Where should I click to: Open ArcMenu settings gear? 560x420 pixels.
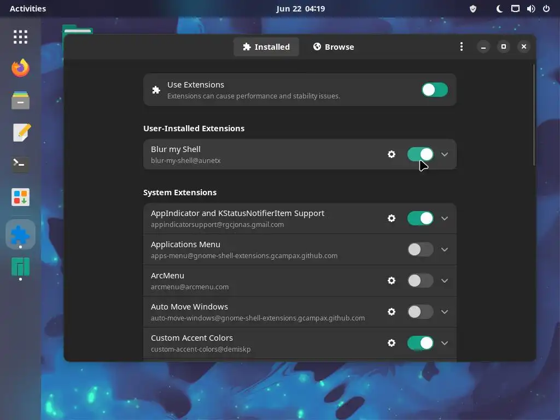click(x=392, y=281)
